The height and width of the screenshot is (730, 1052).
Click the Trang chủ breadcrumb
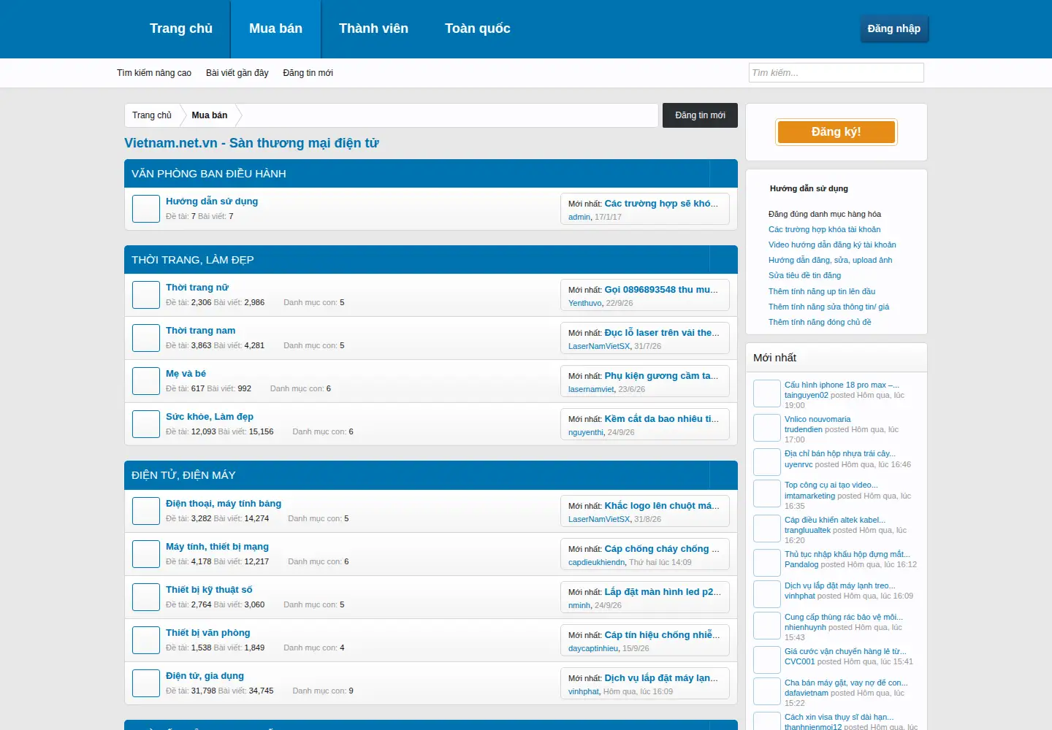pyautogui.click(x=152, y=115)
